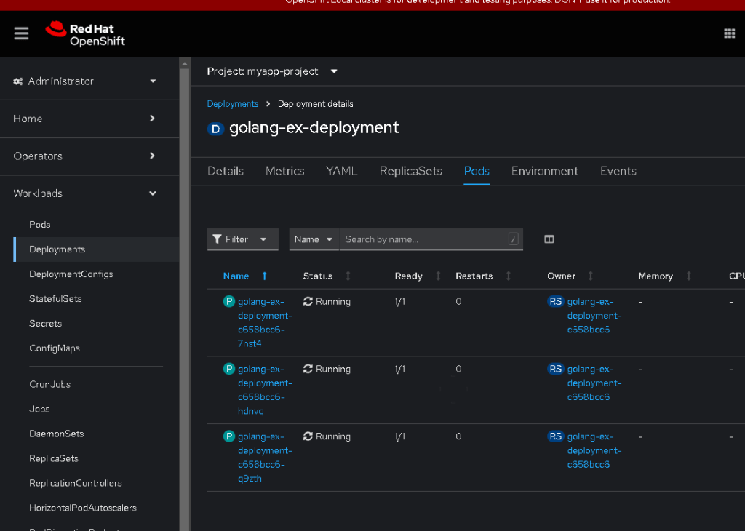Click the Restarts column sort icon

tap(509, 276)
